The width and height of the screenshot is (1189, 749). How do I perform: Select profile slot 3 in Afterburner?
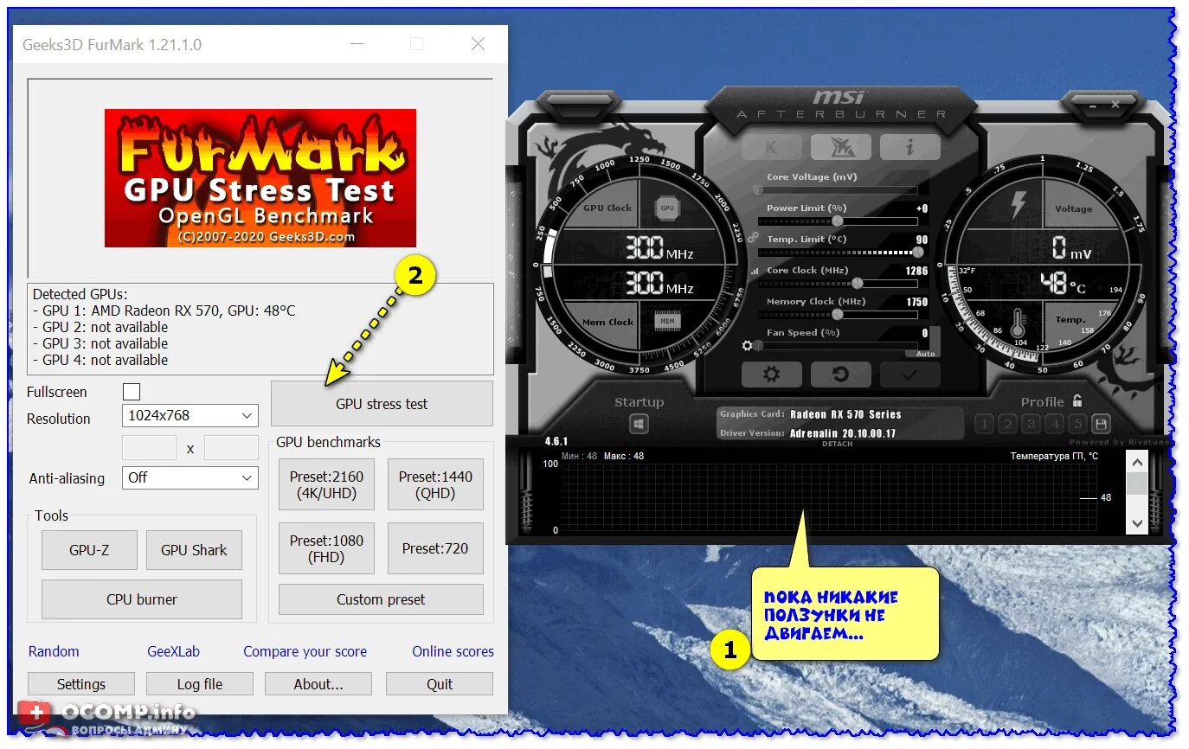(x=1031, y=424)
